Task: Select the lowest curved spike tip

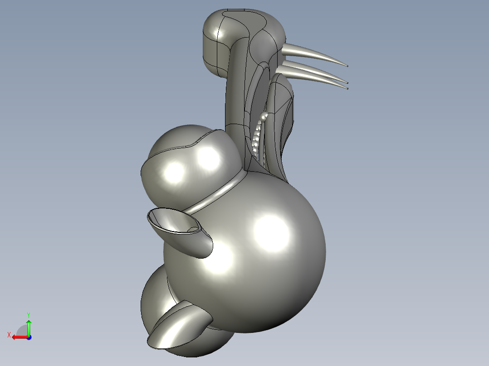Action: click(x=347, y=88)
